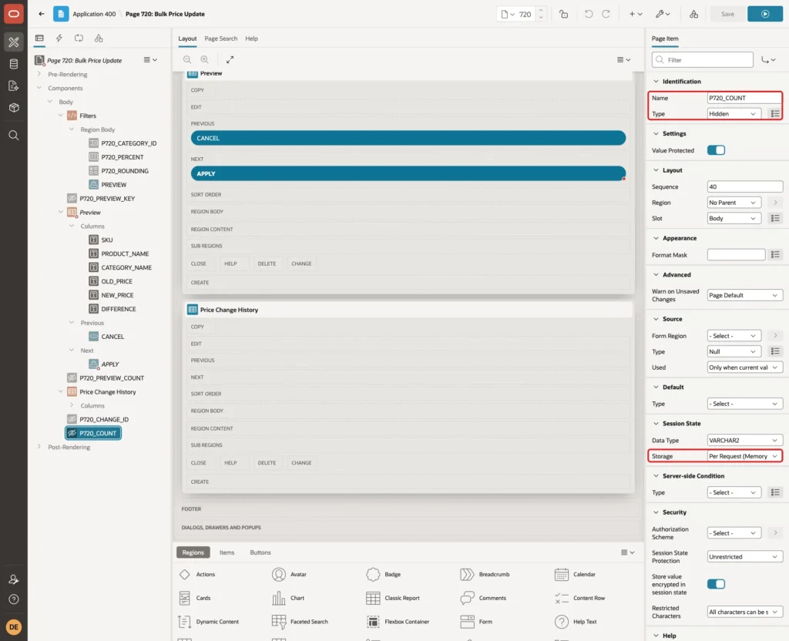This screenshot has width=789, height=641.
Task: Switch to the gallery Regions tab
Action: point(193,552)
